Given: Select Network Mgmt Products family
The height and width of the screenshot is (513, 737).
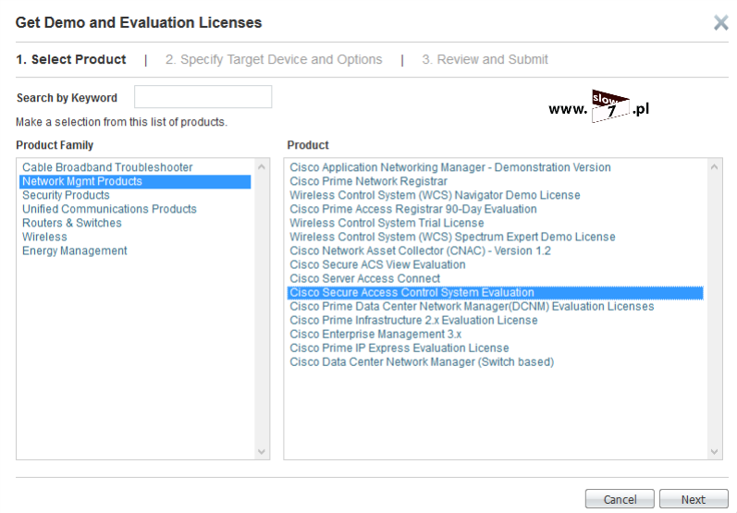Looking at the screenshot, I should 135,181.
